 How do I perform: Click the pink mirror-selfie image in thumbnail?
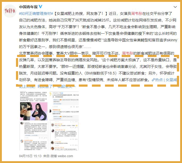pos(34,111)
